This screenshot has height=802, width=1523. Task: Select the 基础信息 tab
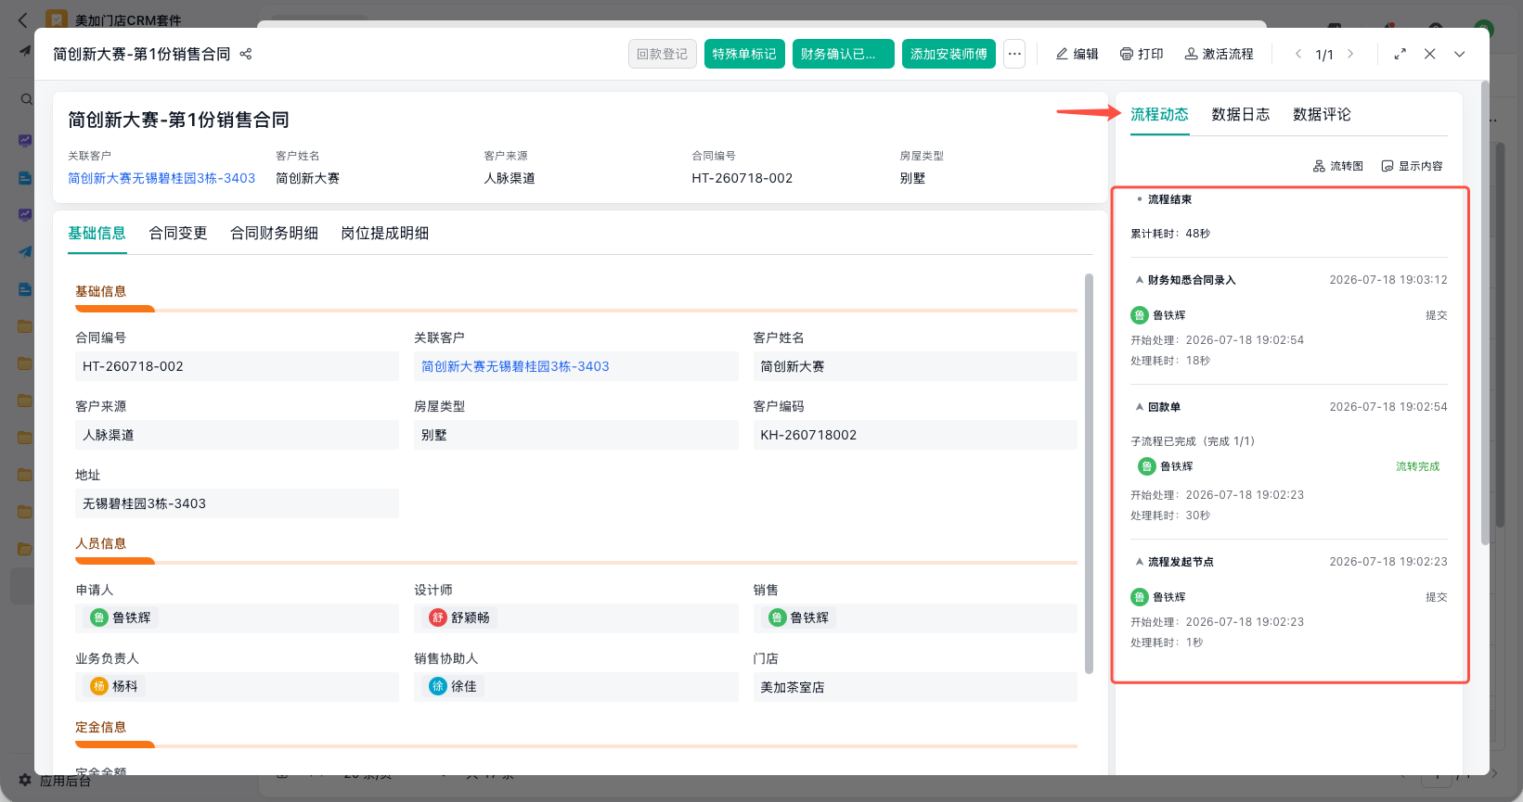97,233
